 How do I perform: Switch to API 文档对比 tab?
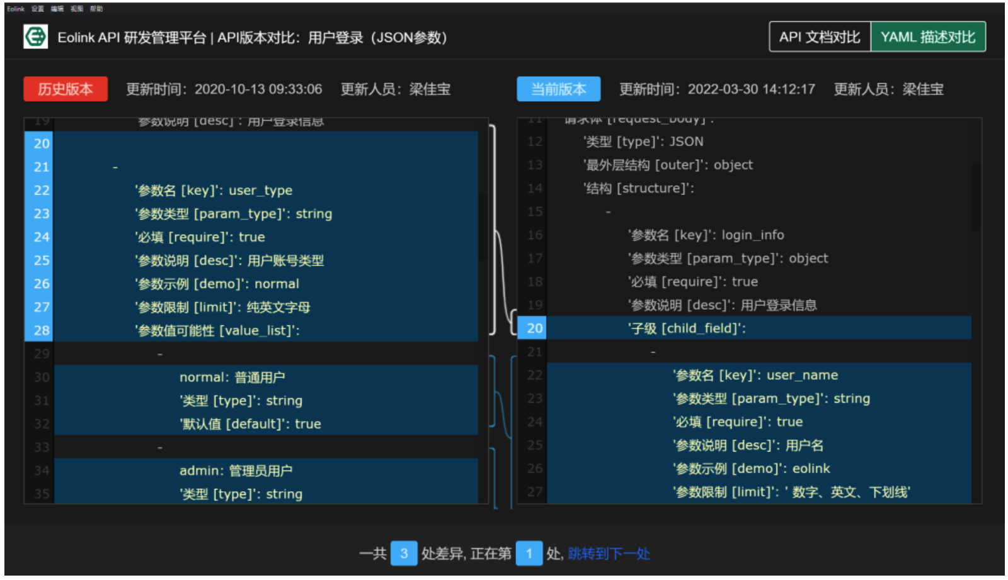820,37
